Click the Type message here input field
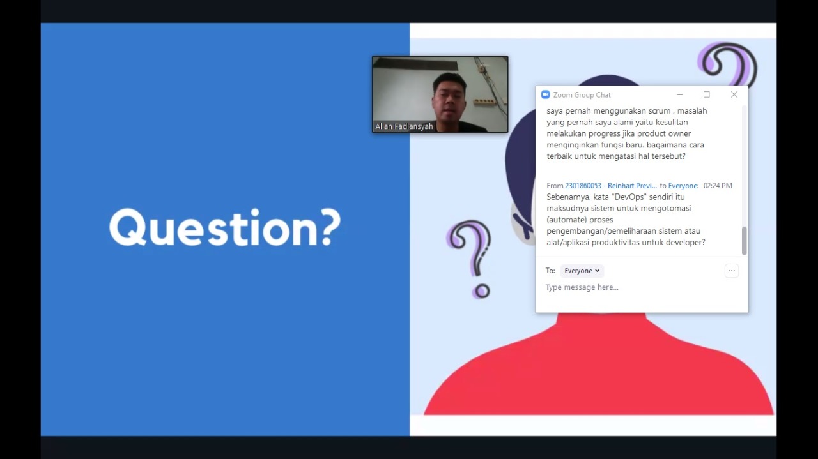Viewport: 818px width, 459px height. [x=641, y=287]
